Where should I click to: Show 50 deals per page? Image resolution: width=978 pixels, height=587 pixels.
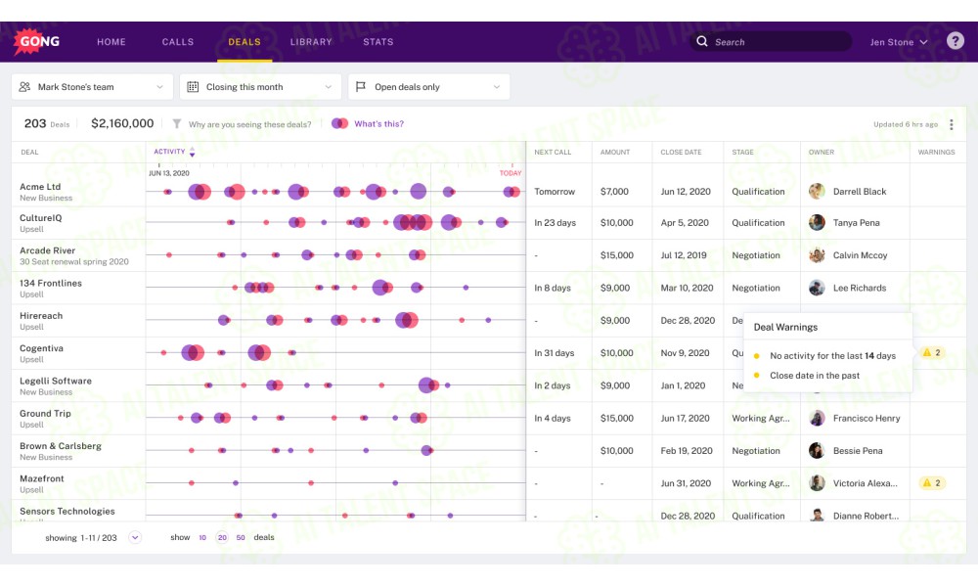(x=241, y=537)
